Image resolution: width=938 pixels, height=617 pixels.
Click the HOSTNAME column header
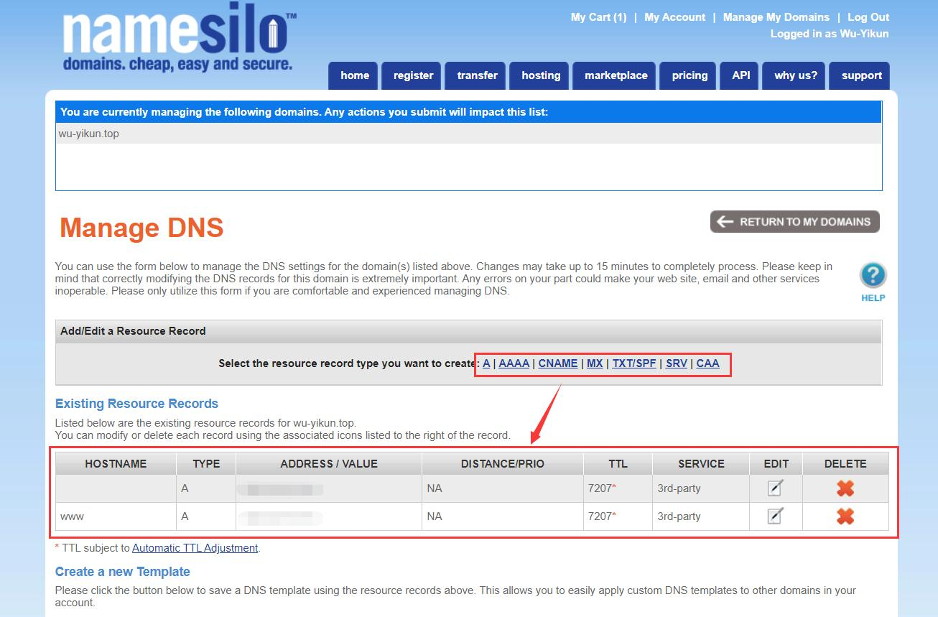click(116, 464)
